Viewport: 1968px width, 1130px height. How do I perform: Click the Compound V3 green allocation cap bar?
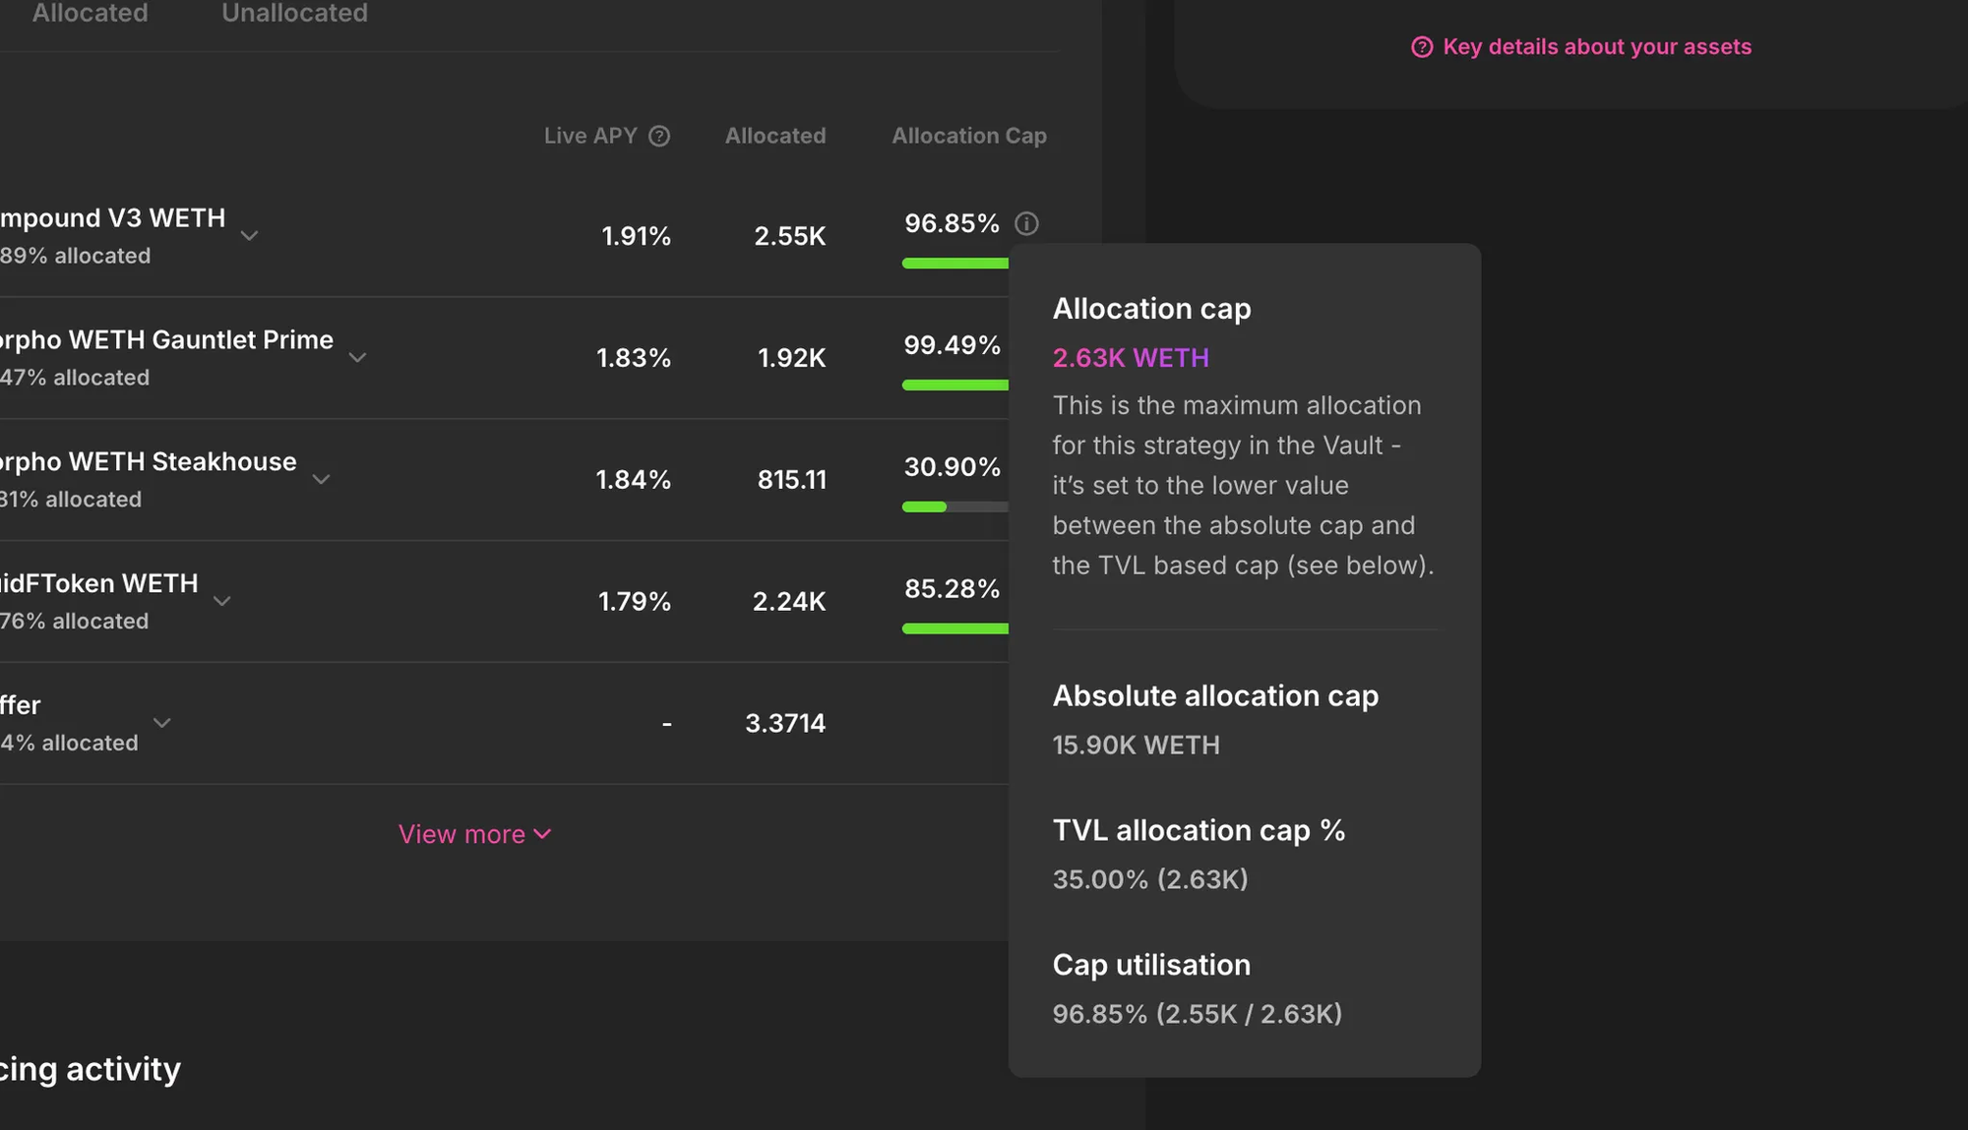(x=954, y=264)
